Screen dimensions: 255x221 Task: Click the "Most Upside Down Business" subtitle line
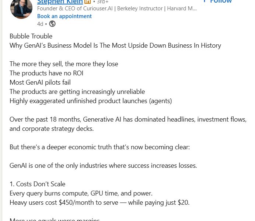115,45
